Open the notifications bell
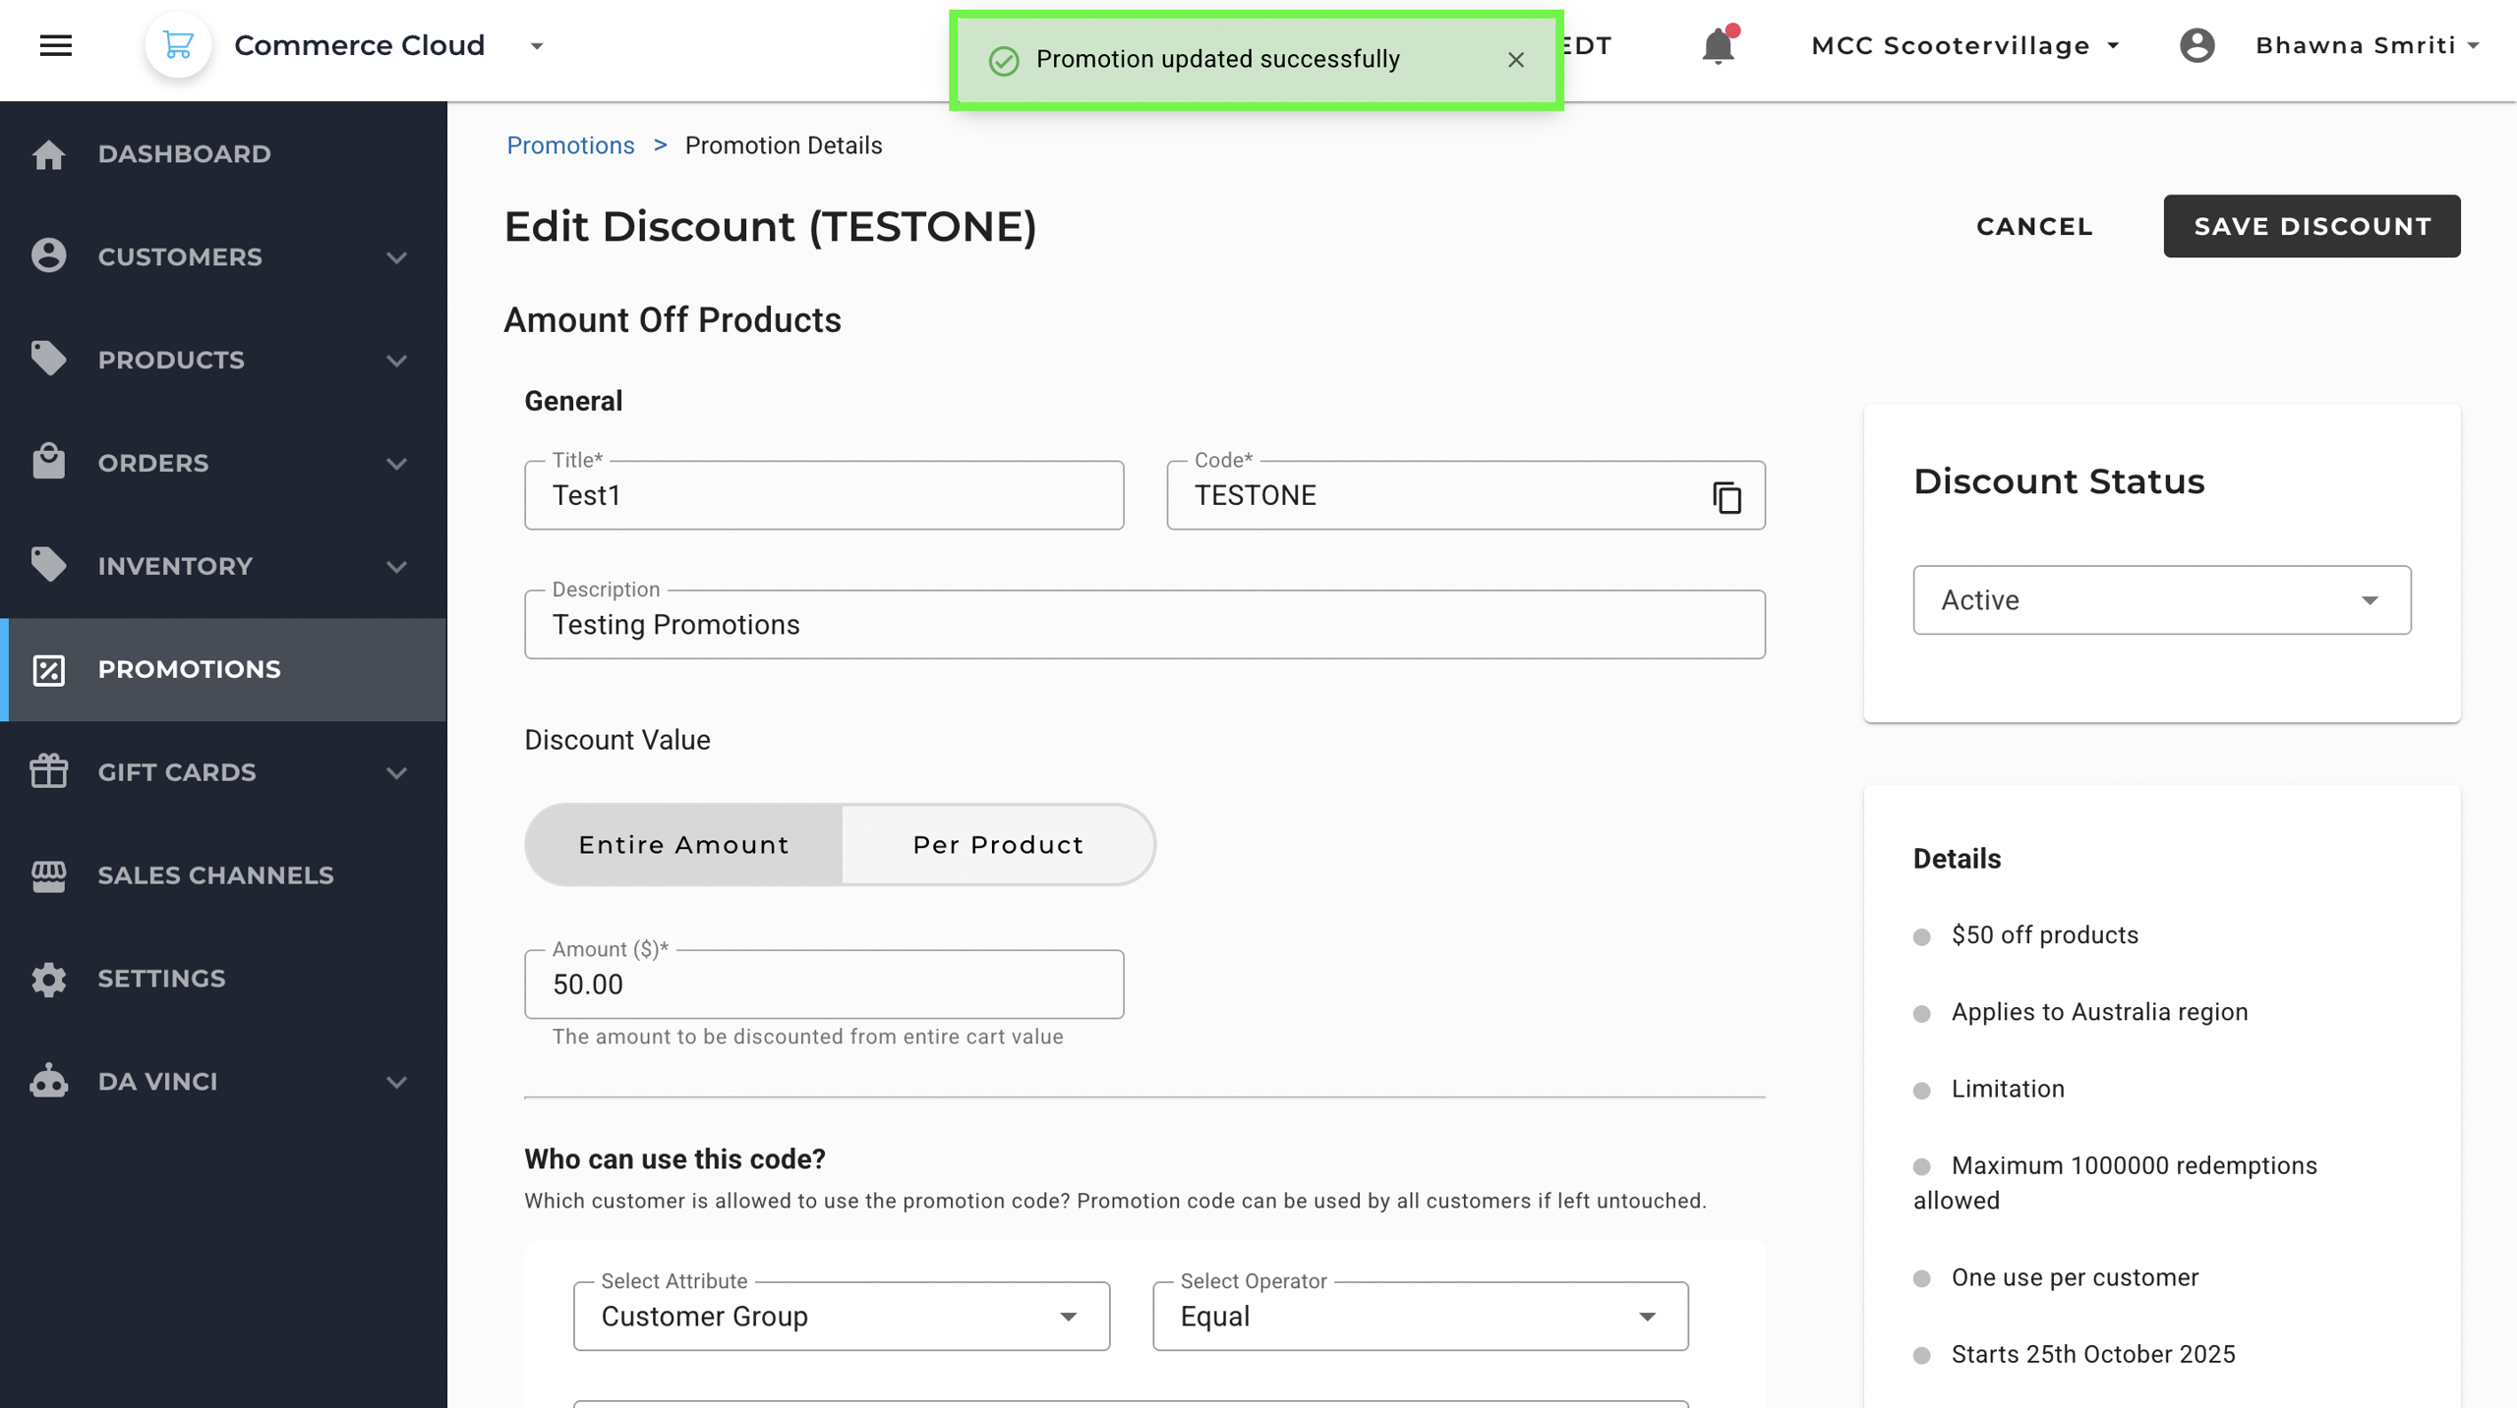 (x=1718, y=46)
